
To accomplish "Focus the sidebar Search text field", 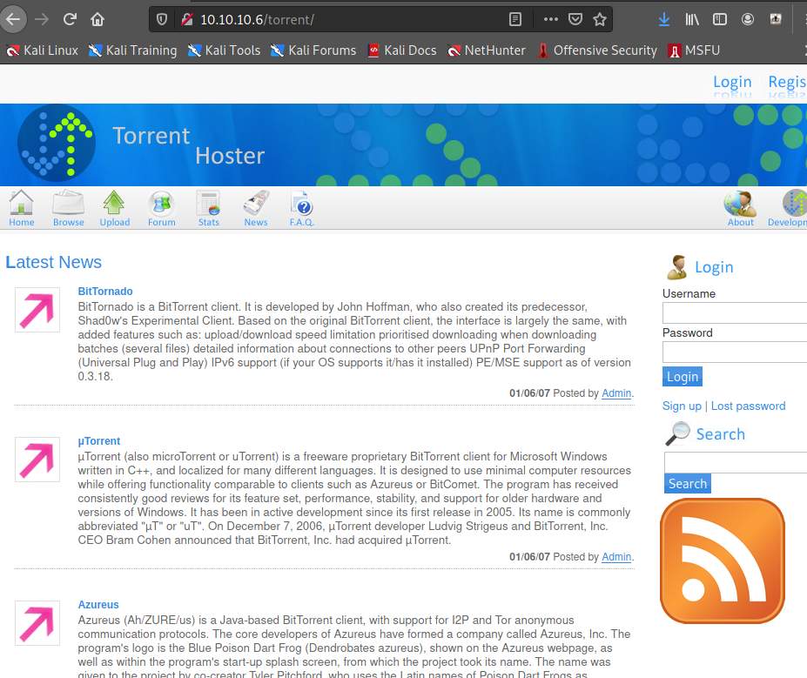I will pyautogui.click(x=736, y=462).
